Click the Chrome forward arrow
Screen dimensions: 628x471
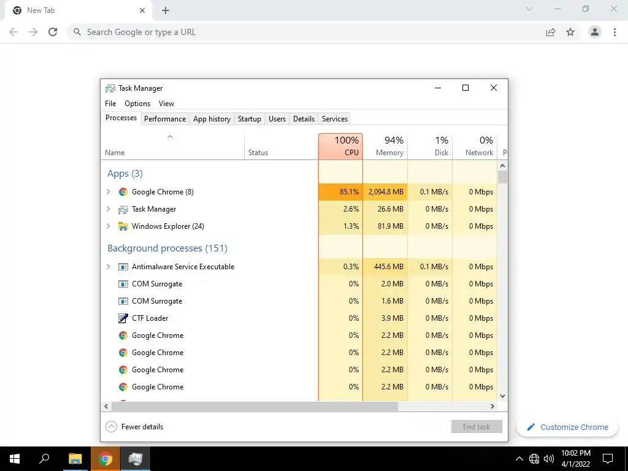click(x=33, y=32)
